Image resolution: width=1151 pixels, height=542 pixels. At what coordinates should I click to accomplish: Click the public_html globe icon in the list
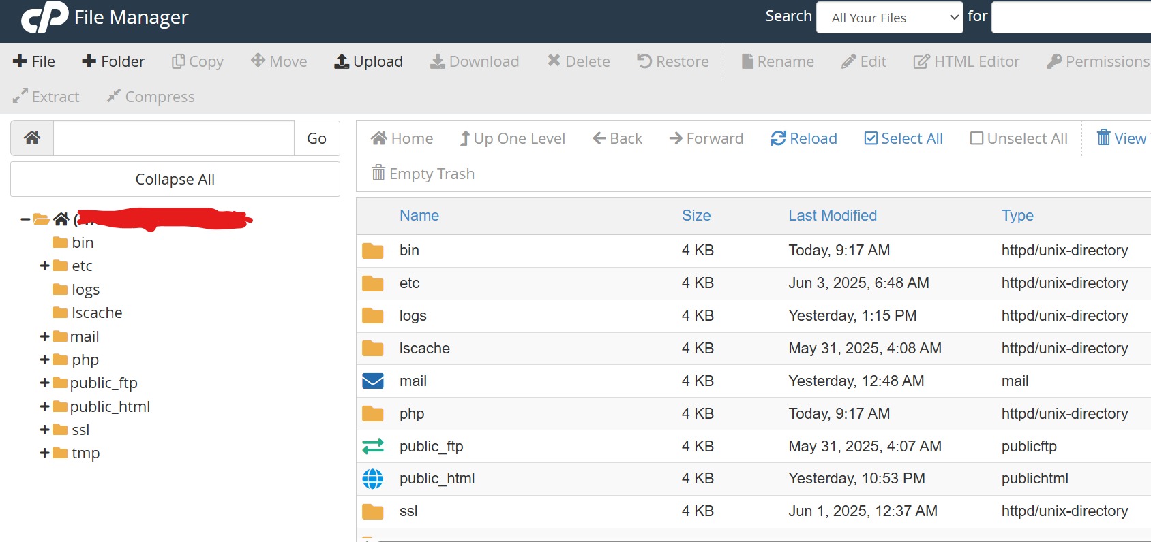pos(373,479)
